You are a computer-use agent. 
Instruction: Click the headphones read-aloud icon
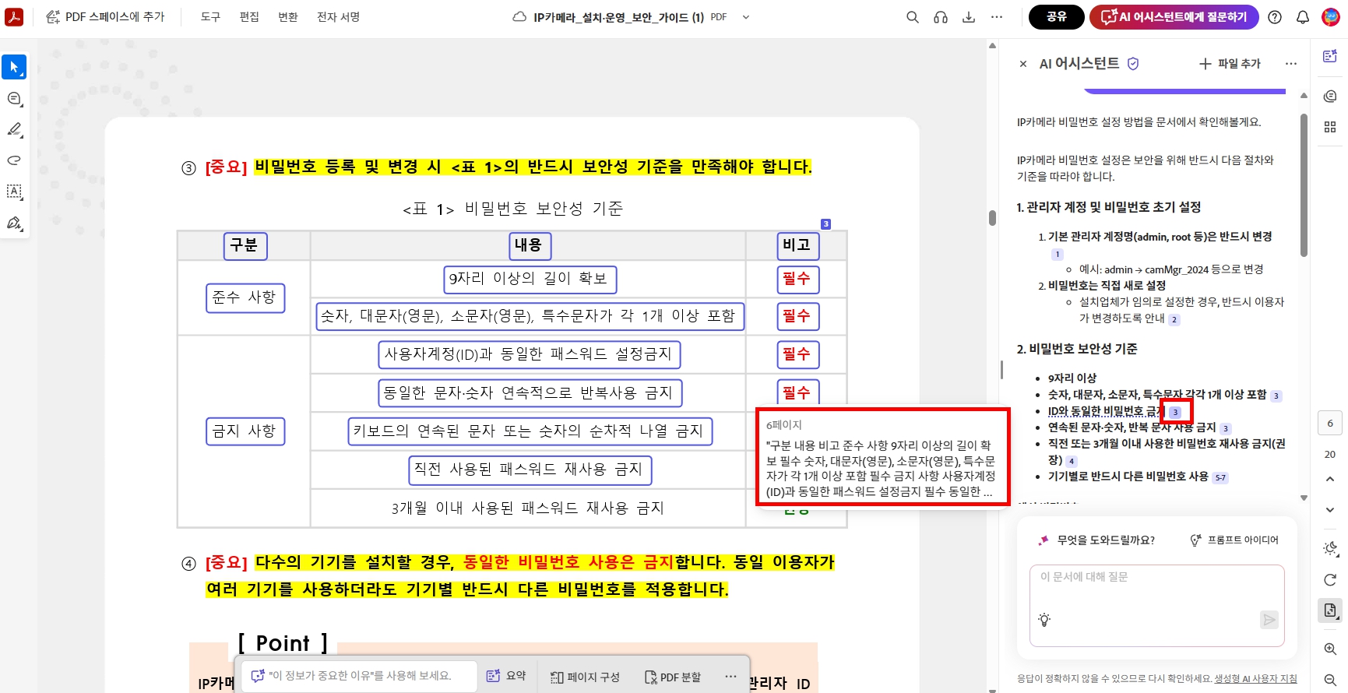pos(941,17)
